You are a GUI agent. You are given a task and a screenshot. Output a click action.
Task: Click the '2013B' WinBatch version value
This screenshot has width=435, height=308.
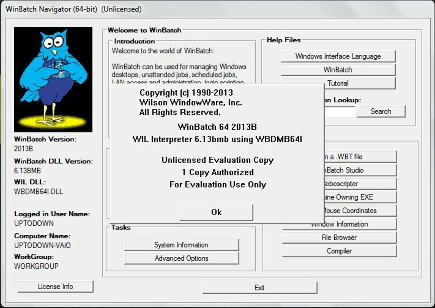click(x=23, y=149)
